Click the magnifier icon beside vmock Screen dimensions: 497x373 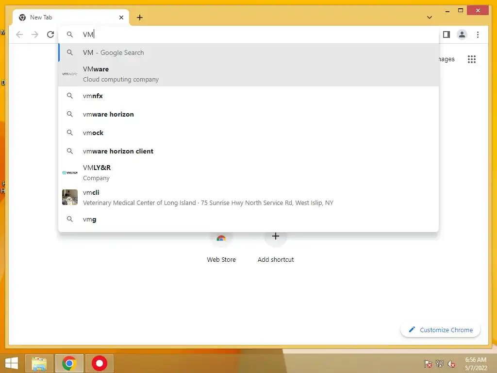click(70, 132)
